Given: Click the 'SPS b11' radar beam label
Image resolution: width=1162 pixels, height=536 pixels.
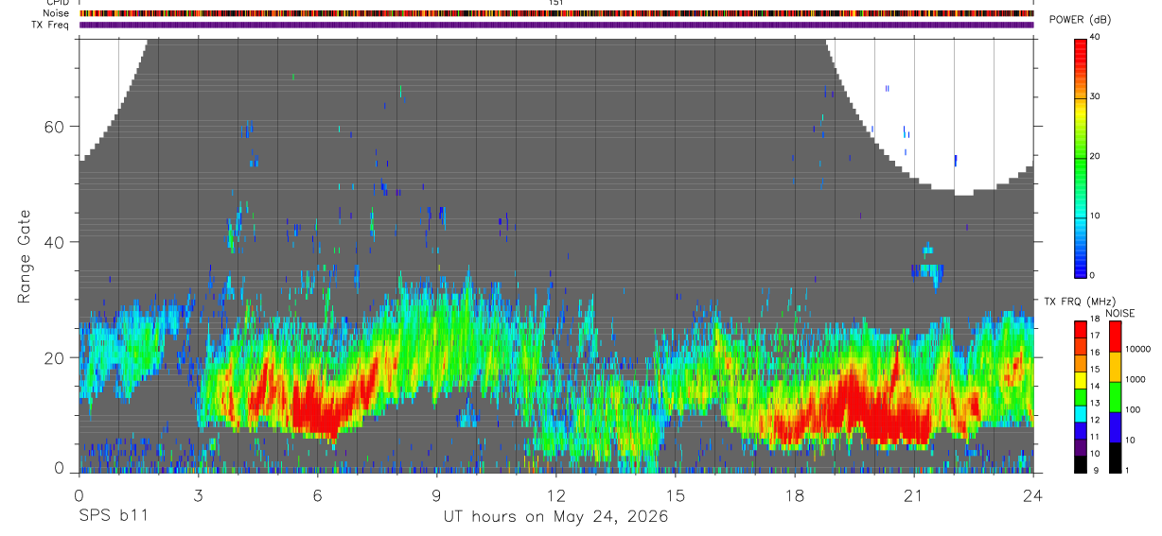Looking at the screenshot, I should coord(113,517).
